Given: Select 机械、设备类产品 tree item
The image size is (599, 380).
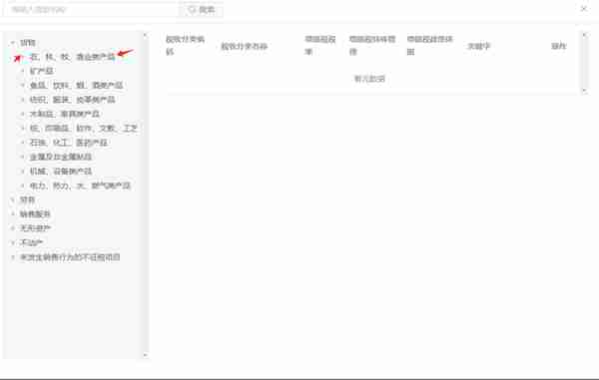Looking at the screenshot, I should 61,172.
